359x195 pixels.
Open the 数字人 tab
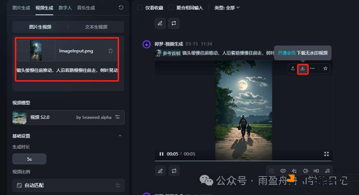(65, 8)
